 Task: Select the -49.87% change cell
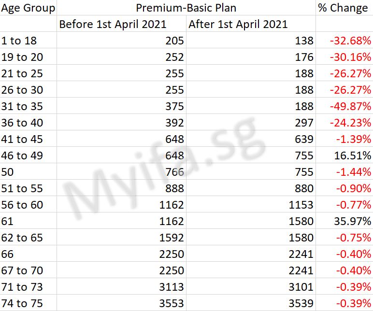350,107
